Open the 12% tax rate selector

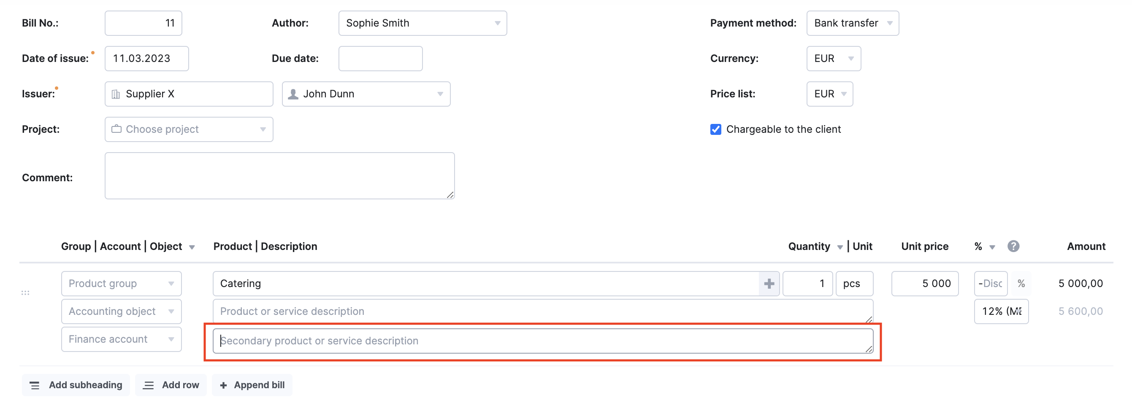pos(1001,311)
